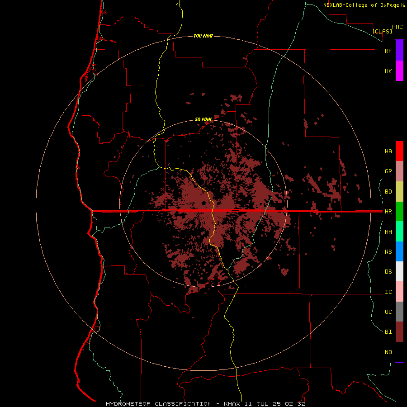Click the HA legend label text
Viewport: 407px width, 407px height.
(388, 151)
